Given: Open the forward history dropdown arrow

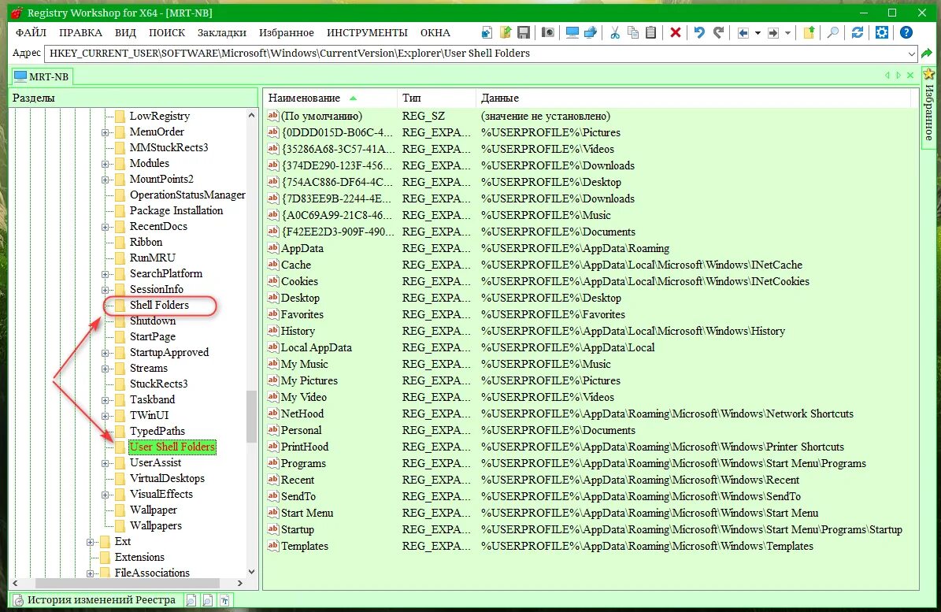Looking at the screenshot, I should [787, 33].
